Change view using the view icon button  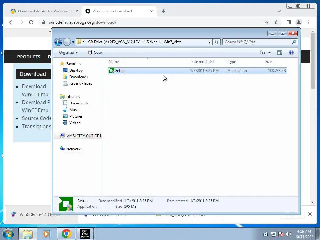[262, 52]
